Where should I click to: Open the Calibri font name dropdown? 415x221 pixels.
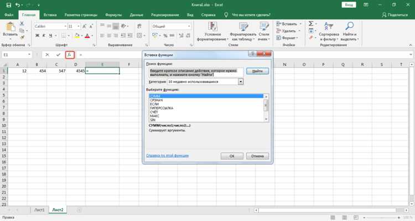click(x=65, y=26)
